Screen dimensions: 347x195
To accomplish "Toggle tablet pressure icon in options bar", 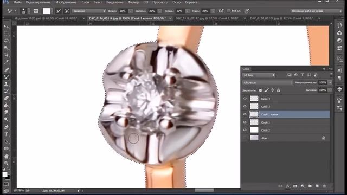I will 247,11.
